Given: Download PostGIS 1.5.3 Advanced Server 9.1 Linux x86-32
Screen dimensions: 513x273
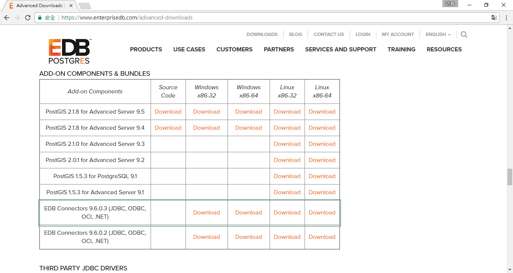Looking at the screenshot, I should click(287, 192).
